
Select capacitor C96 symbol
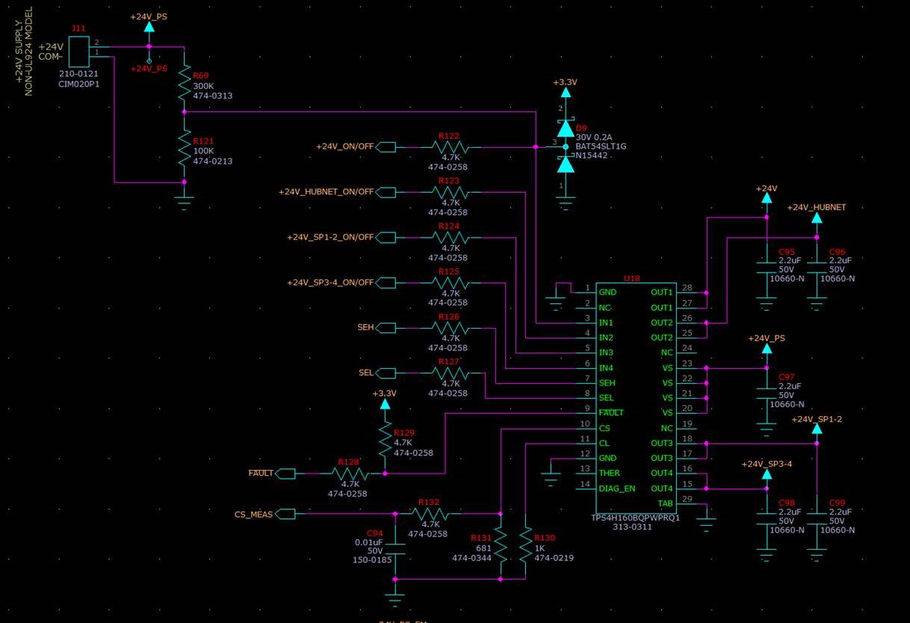coord(817,267)
